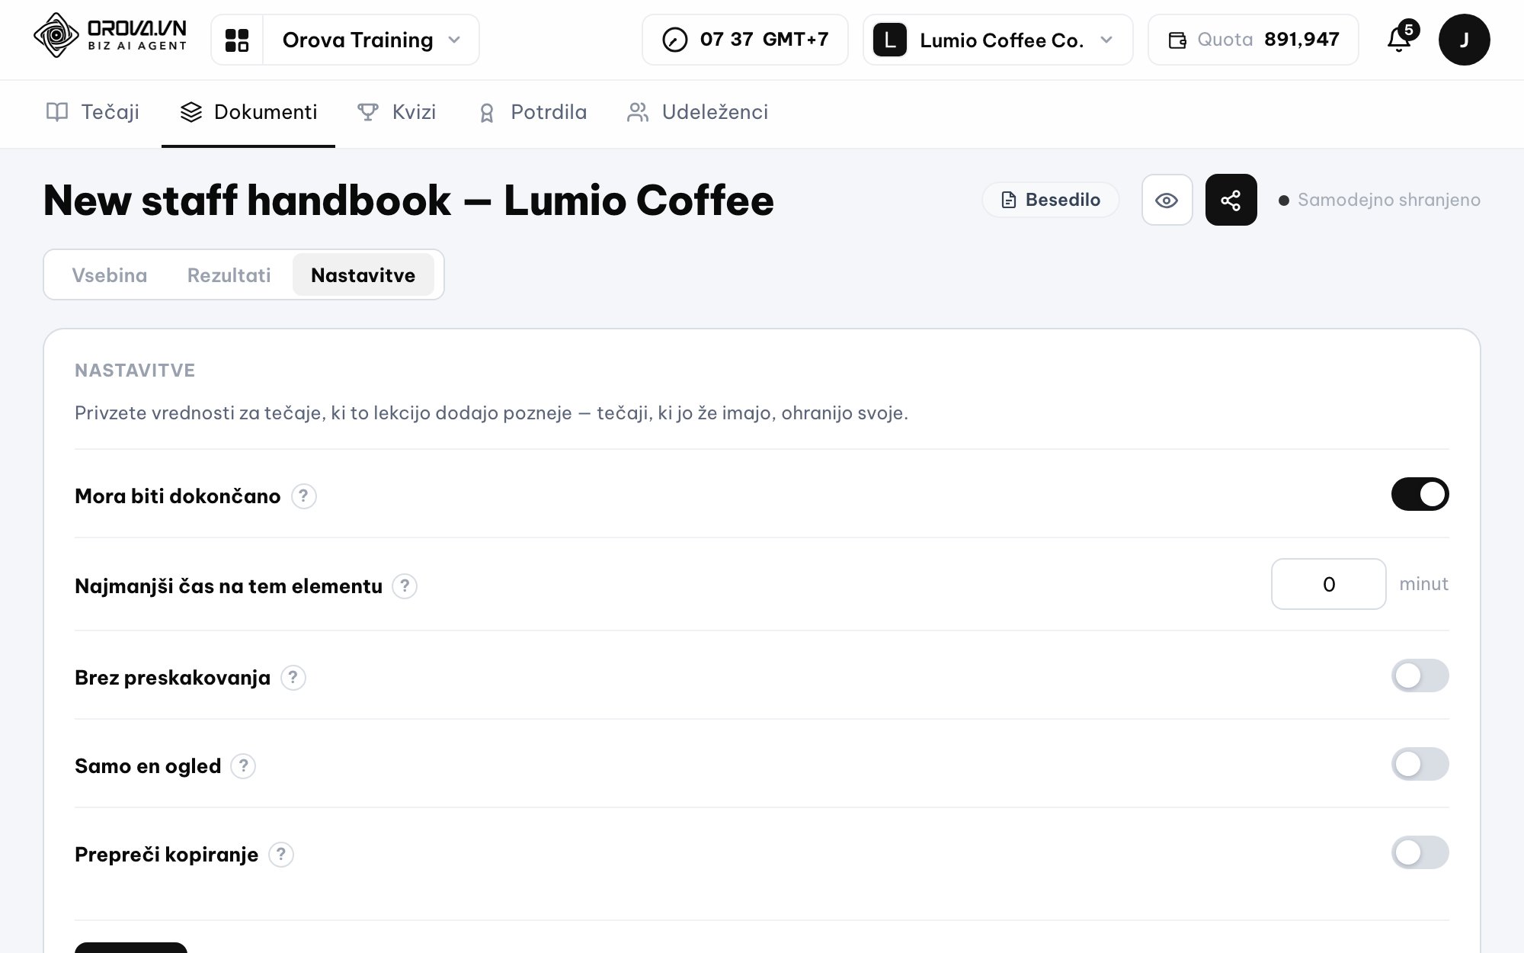The image size is (1524, 953).
Task: Show help for Najmanjši čas na tem elementu
Action: tap(405, 586)
